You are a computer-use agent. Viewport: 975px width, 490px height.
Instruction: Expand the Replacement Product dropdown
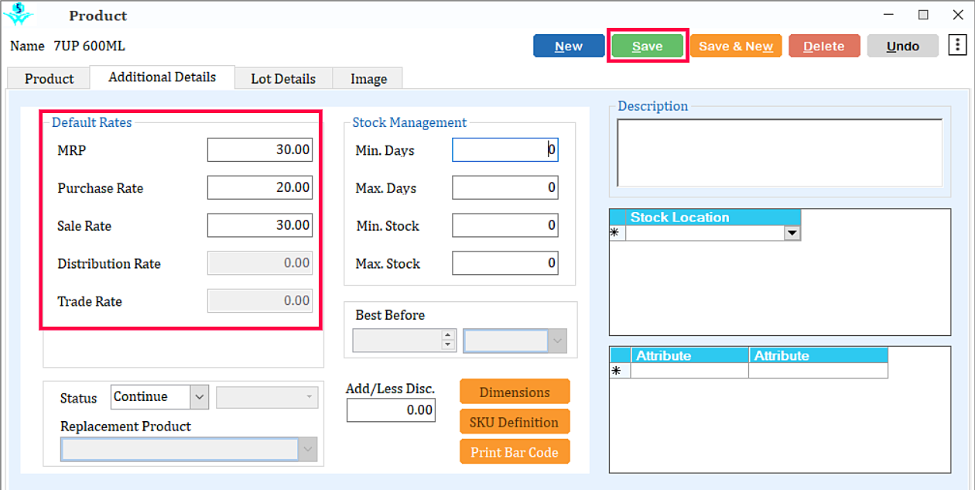tap(308, 450)
